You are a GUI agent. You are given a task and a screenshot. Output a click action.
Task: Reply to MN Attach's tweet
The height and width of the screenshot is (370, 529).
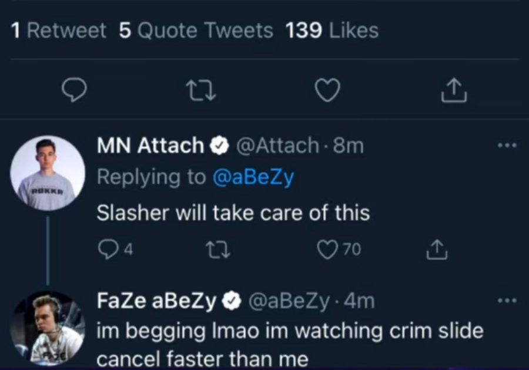point(109,250)
